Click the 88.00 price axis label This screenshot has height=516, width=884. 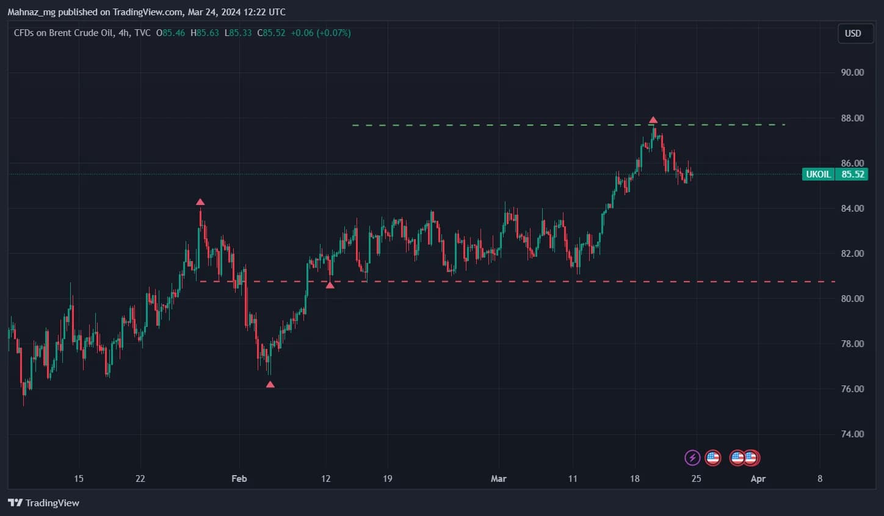852,118
